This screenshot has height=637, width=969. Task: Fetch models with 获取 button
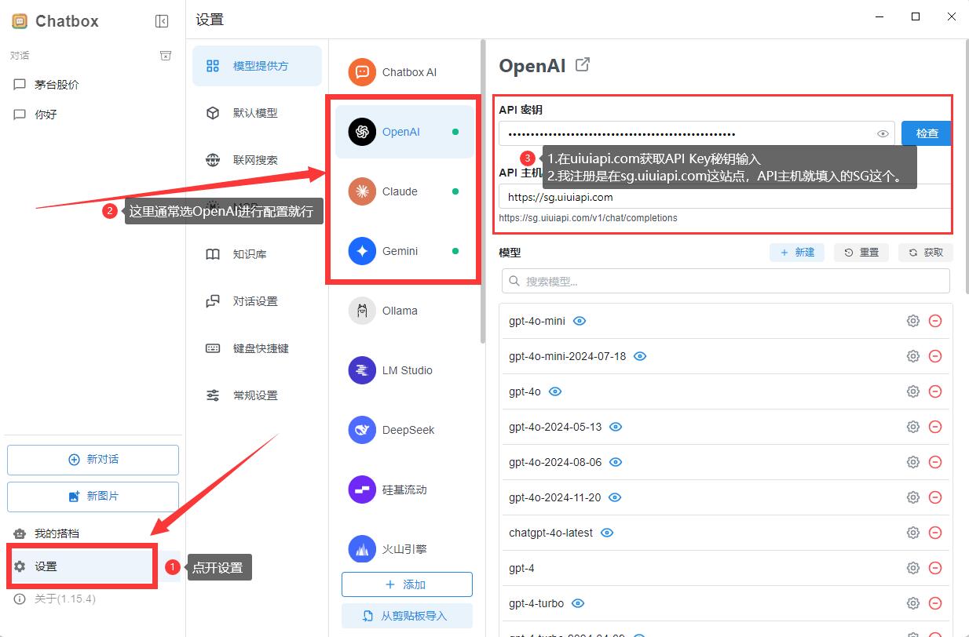(x=926, y=253)
